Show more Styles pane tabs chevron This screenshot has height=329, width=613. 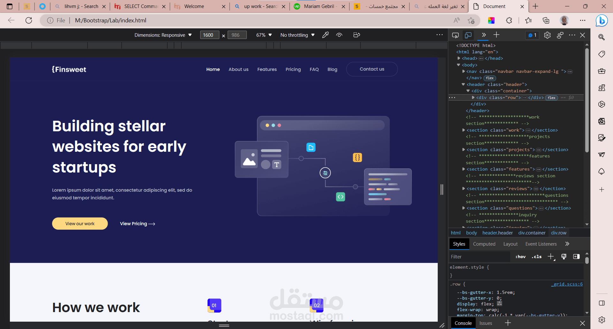tap(567, 244)
